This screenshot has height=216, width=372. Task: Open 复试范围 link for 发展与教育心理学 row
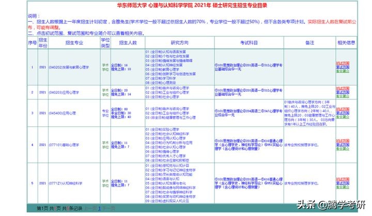click(x=343, y=67)
